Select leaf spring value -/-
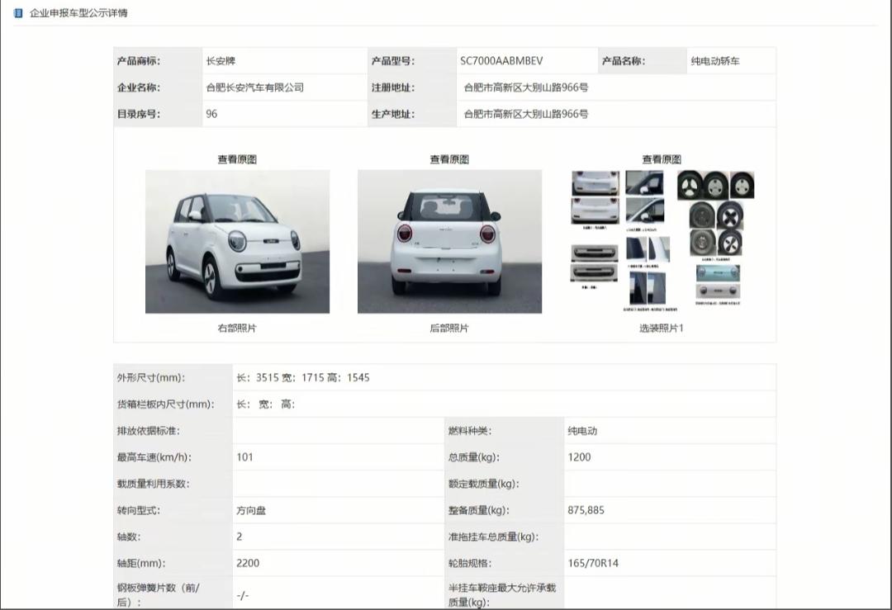Screen dimensions: 892x610 pos(243,595)
